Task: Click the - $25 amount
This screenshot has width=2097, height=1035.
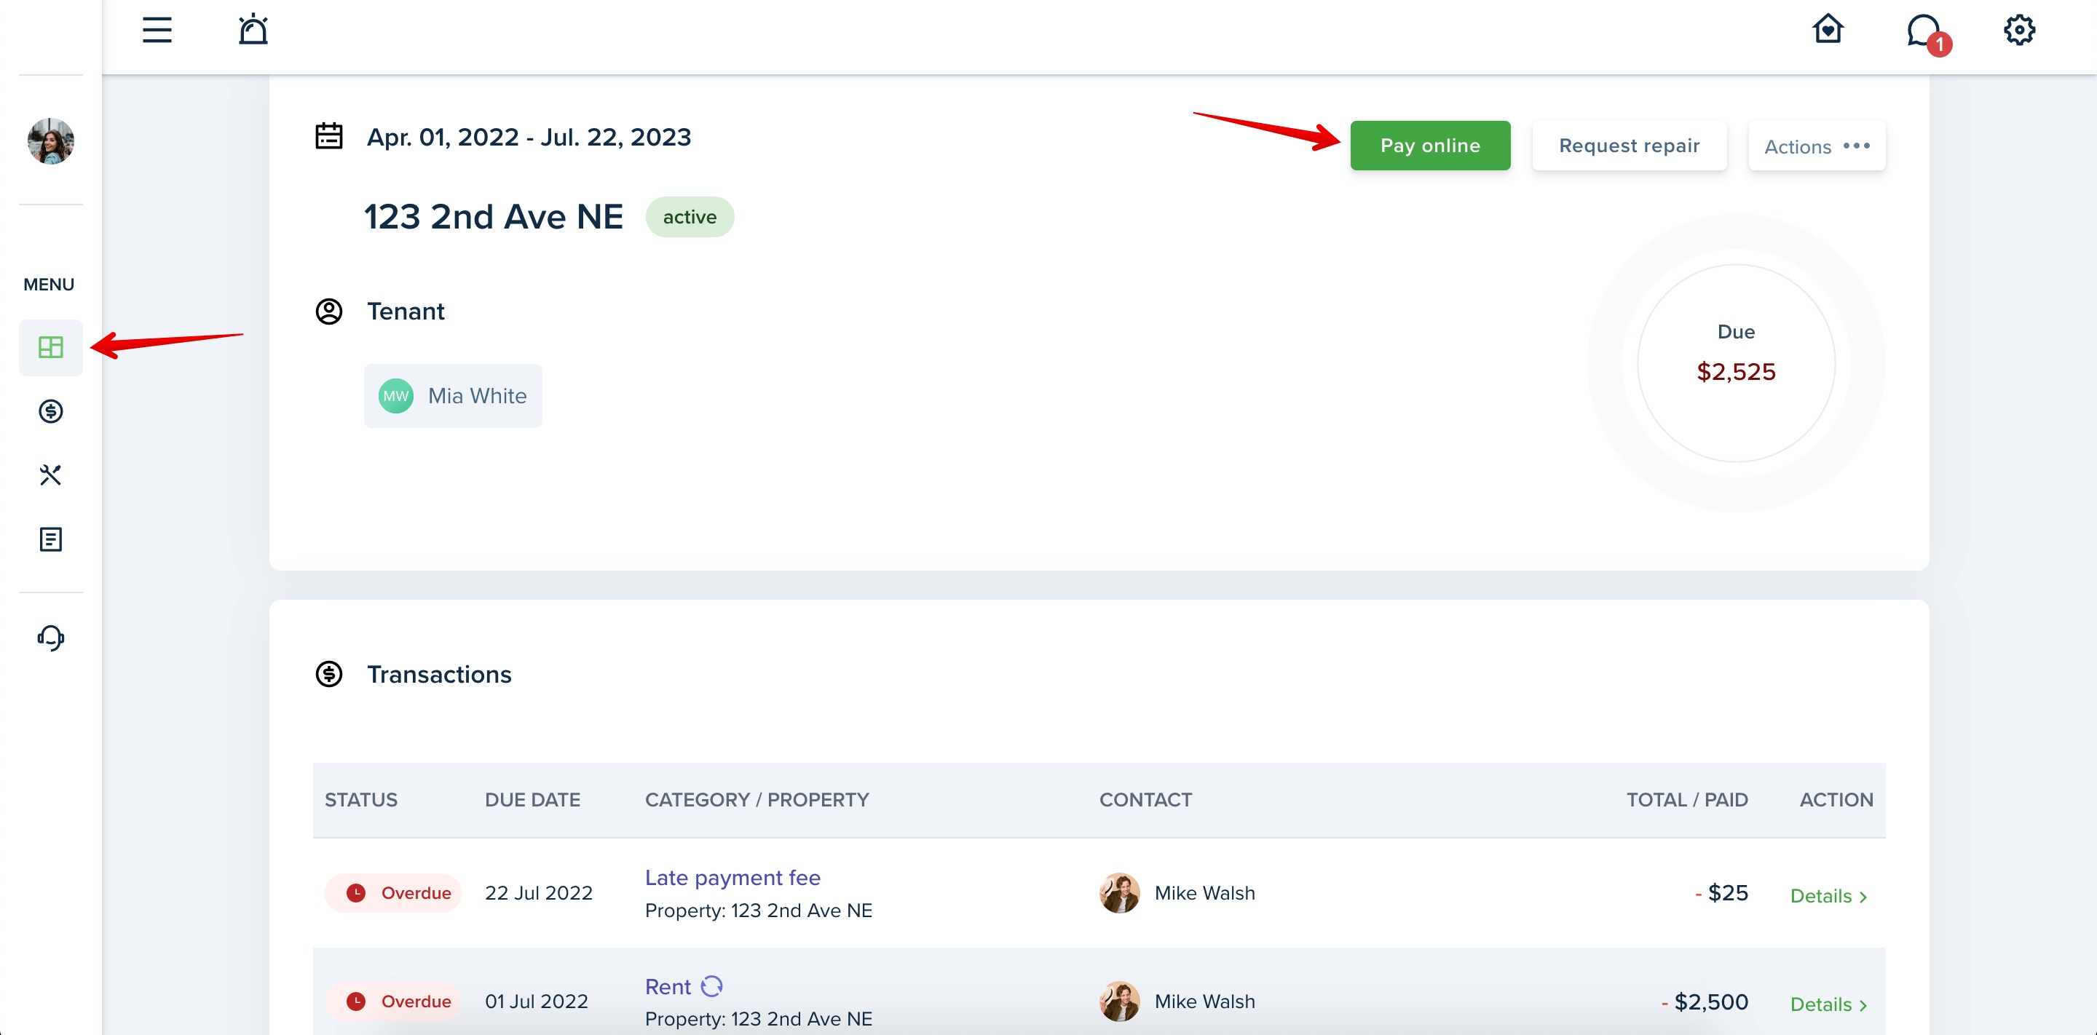Action: point(1721,892)
